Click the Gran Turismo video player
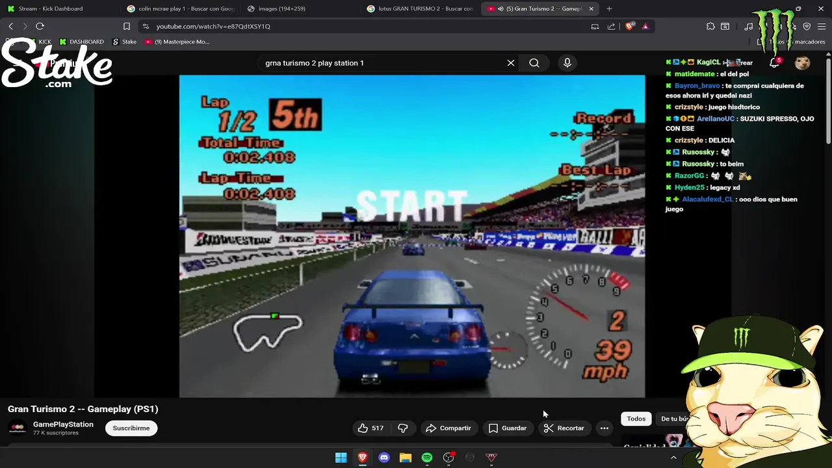The width and height of the screenshot is (832, 468). (412, 236)
